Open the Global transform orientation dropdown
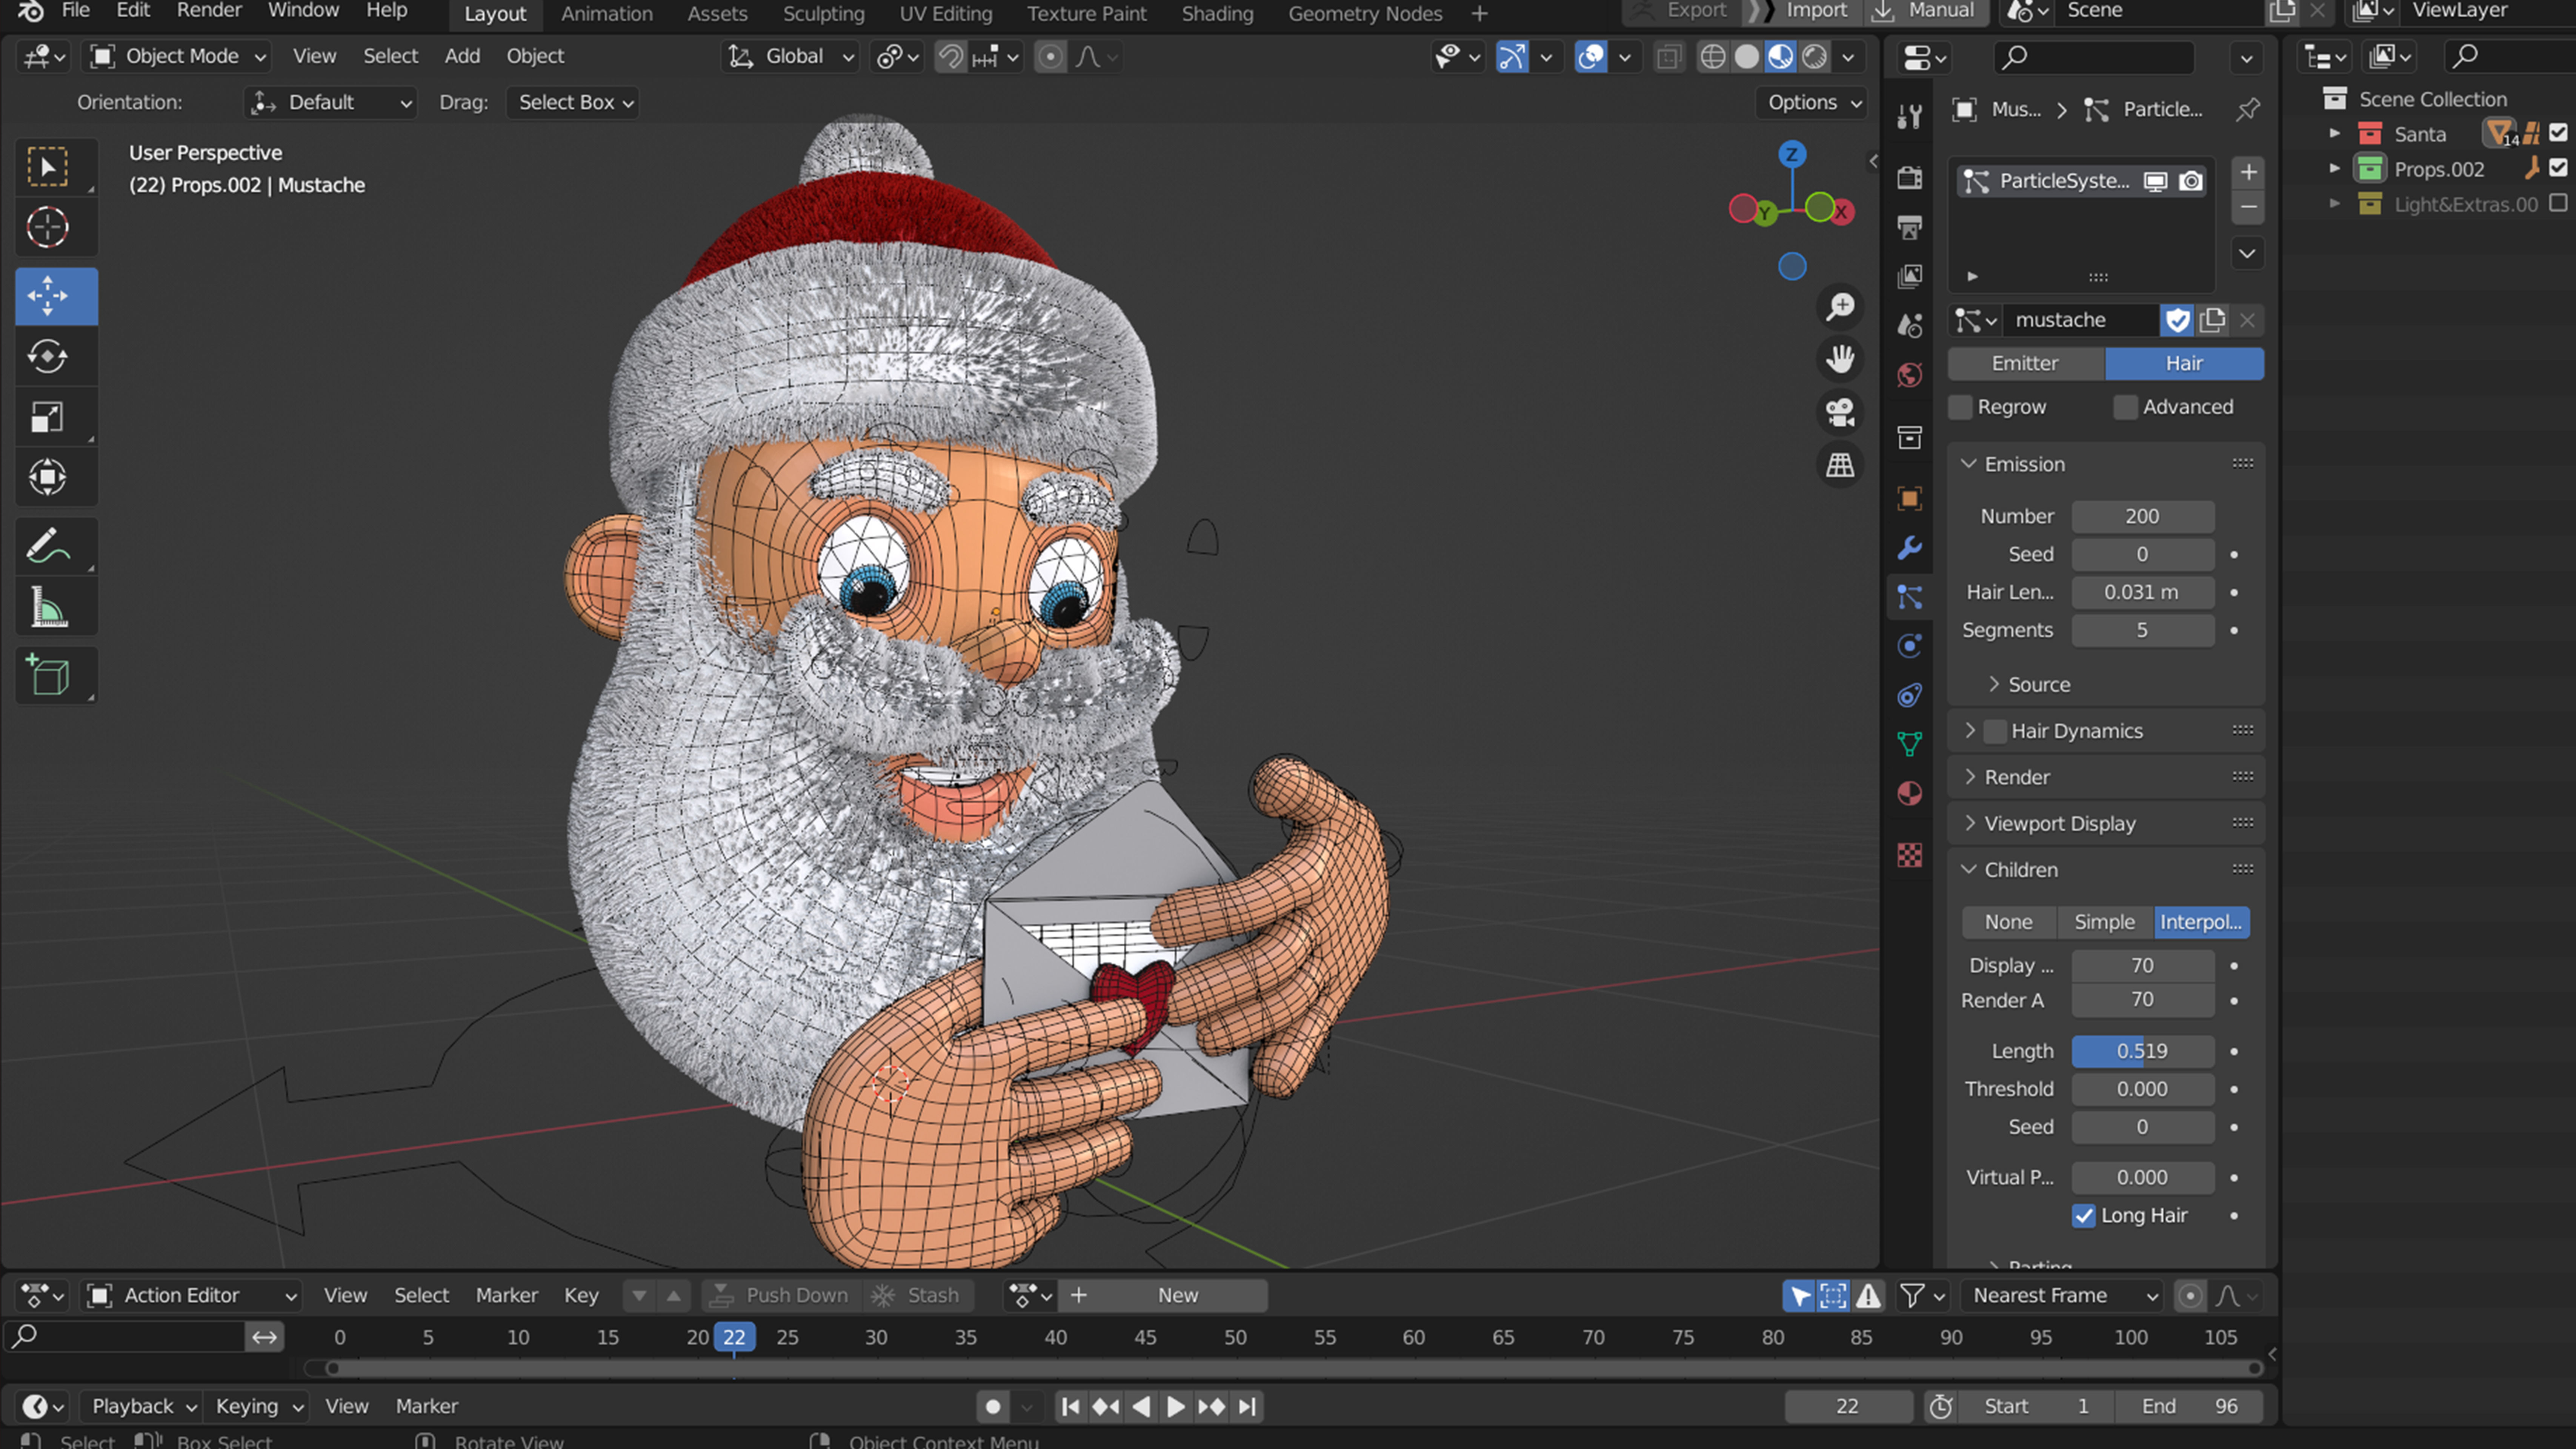This screenshot has width=2576, height=1449. [790, 57]
